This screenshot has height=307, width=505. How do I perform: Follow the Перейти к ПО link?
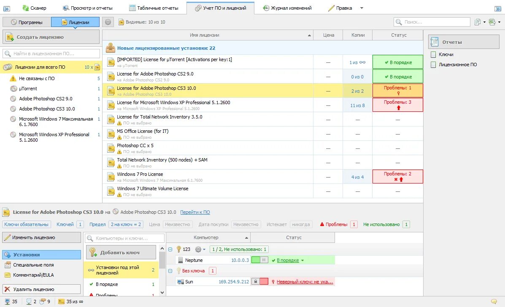[x=195, y=212]
